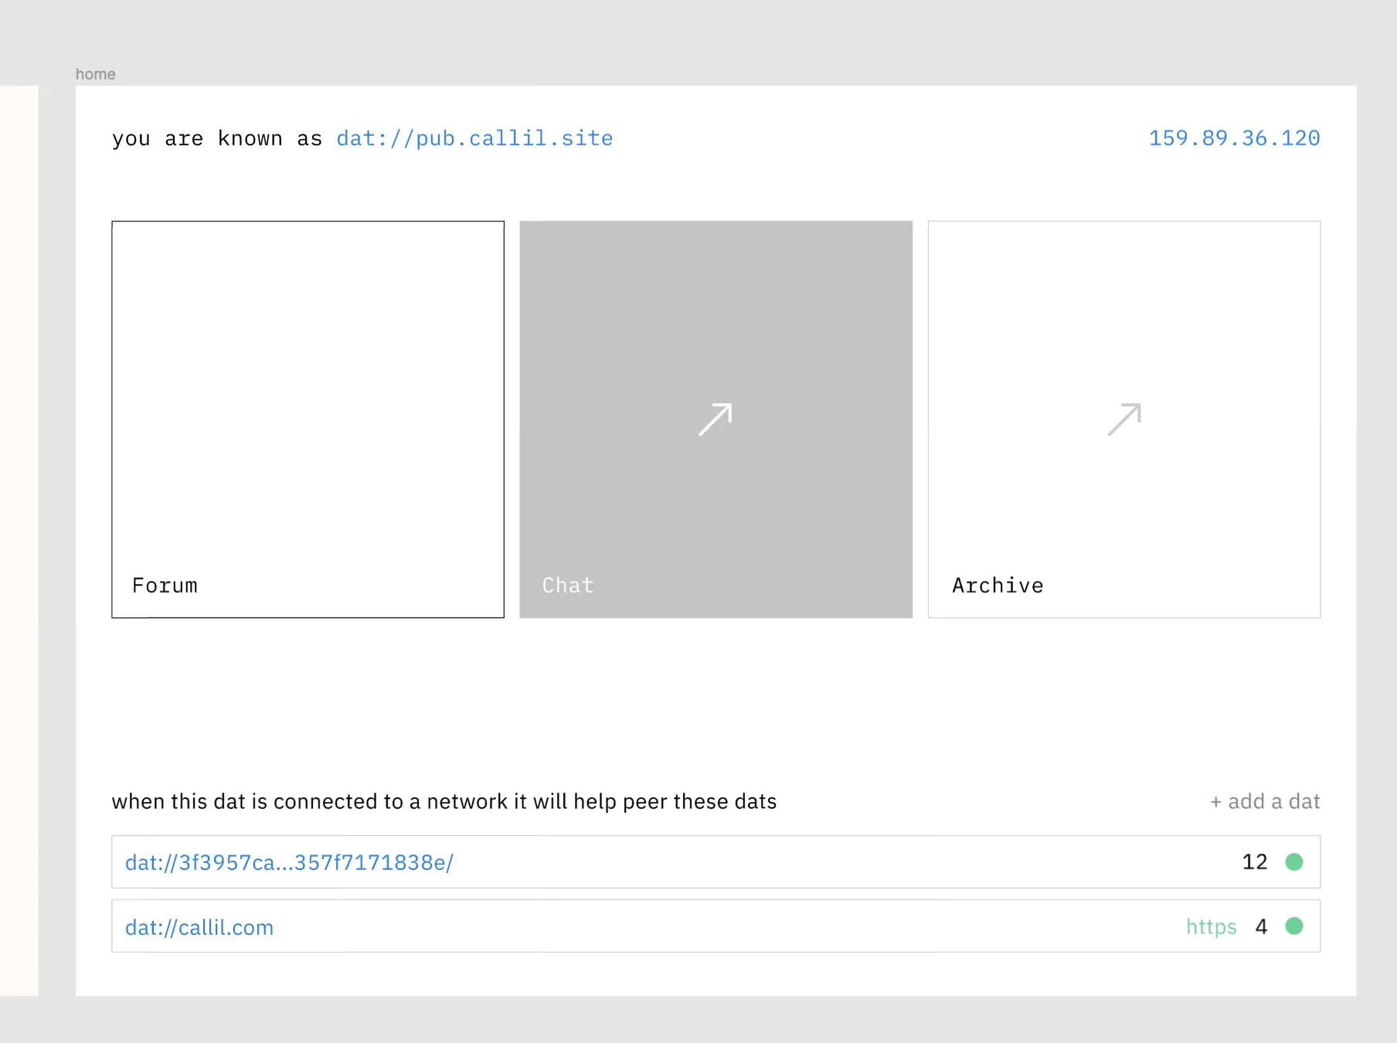Click the Forum label text
This screenshot has height=1043, width=1397.
165,586
